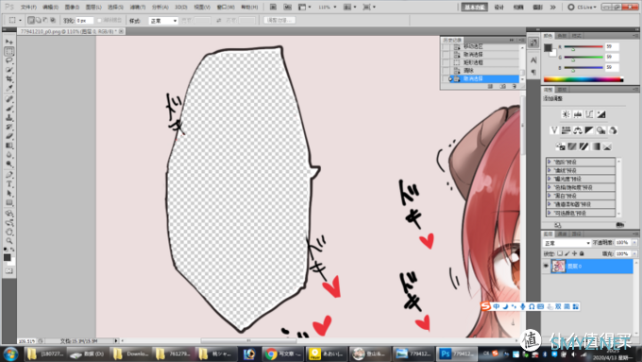Enable Add to Selection mode in options bar

tap(39, 20)
